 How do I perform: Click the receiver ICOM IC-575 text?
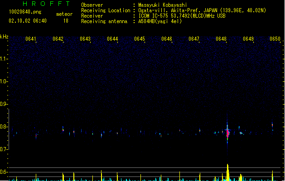154,16
